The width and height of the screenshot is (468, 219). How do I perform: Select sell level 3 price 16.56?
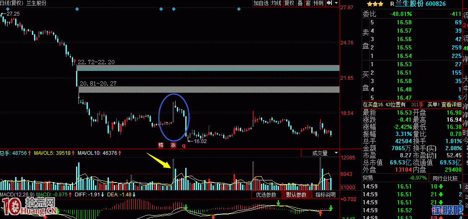click(x=405, y=39)
